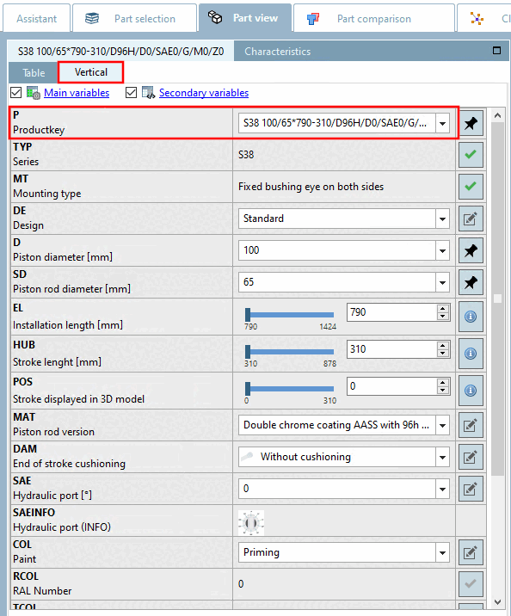Click the pin icon in Piston diameter row
This screenshot has width=511, height=616.
(471, 250)
